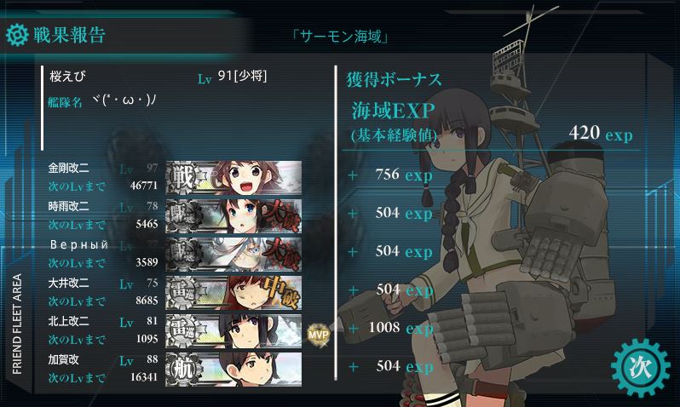This screenshot has width=680, height=407.
Task: Click the 雷巡 type icon for 大井改二
Action: click(182, 293)
